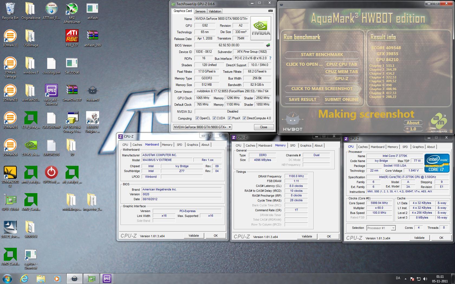
Task: Select SPD tab in CPU-Z Memory window
Action: click(293, 146)
